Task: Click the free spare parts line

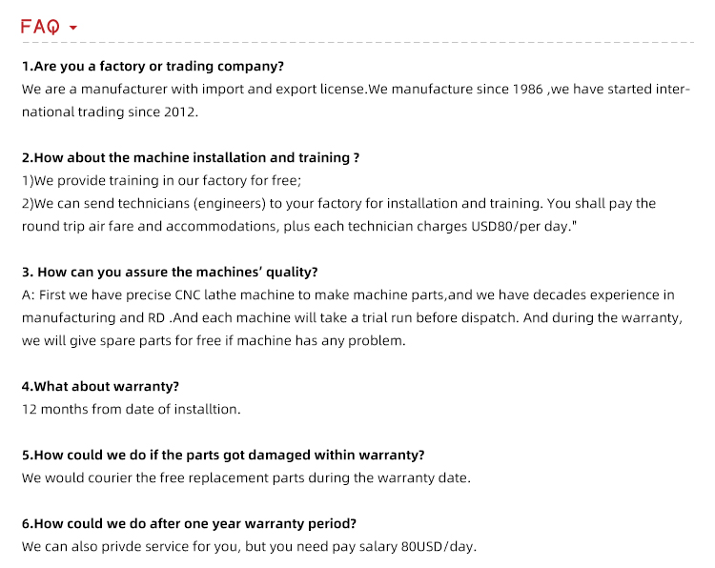Action: [214, 340]
